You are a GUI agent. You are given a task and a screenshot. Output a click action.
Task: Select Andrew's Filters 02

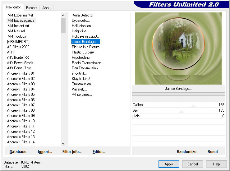pyautogui.click(x=21, y=79)
